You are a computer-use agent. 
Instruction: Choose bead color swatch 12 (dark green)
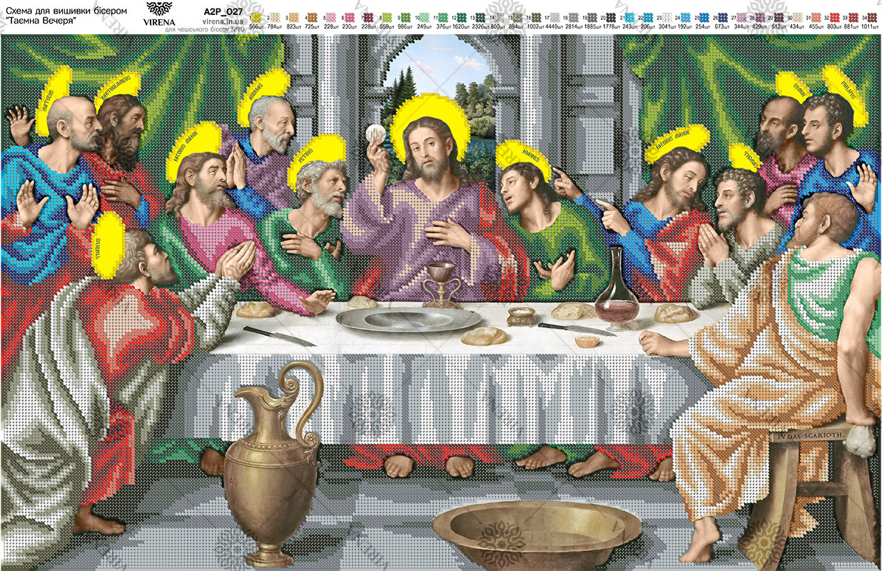point(462,16)
